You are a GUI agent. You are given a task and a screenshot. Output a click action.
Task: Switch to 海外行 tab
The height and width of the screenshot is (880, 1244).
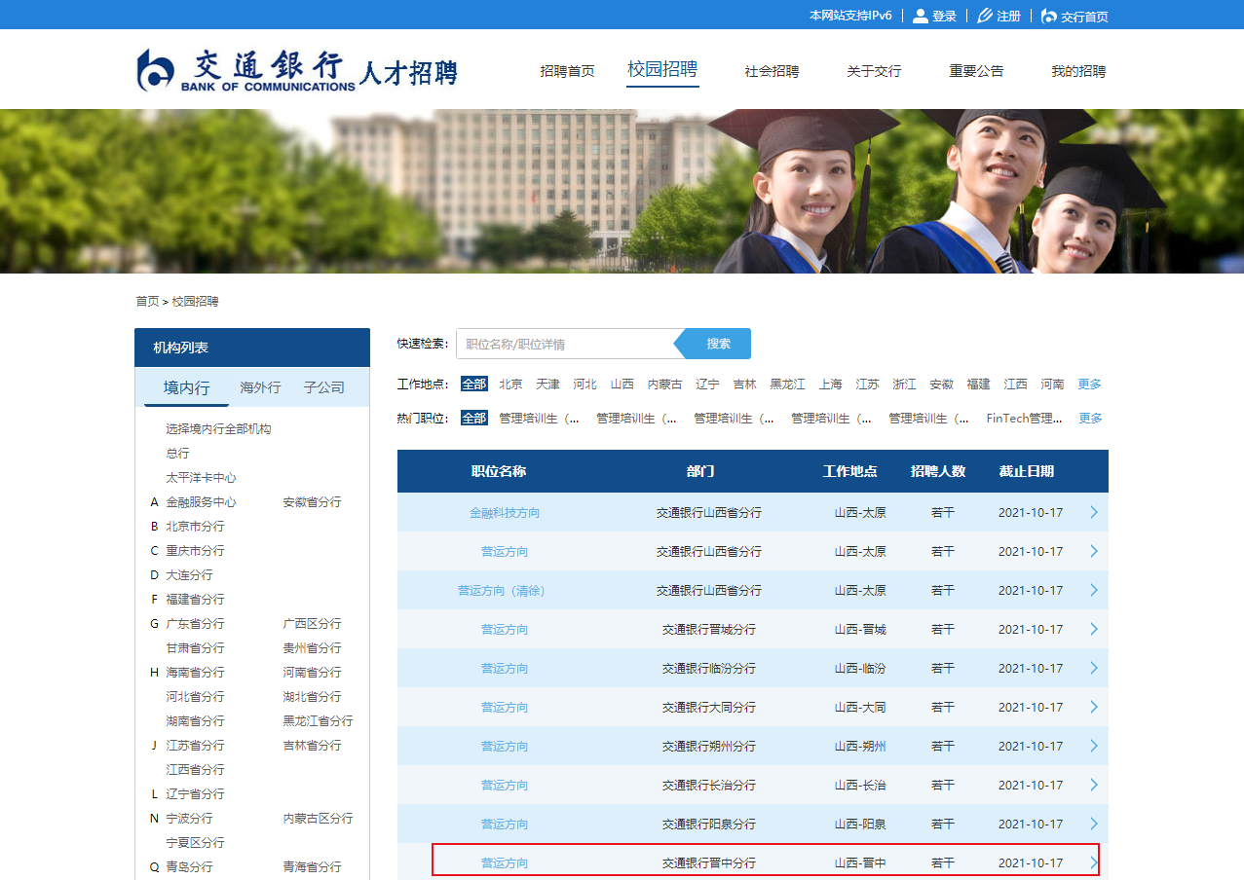(260, 387)
